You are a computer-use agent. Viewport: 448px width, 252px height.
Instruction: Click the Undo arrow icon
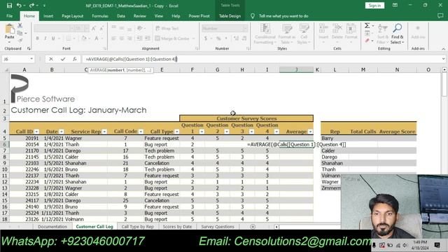coord(19,6)
